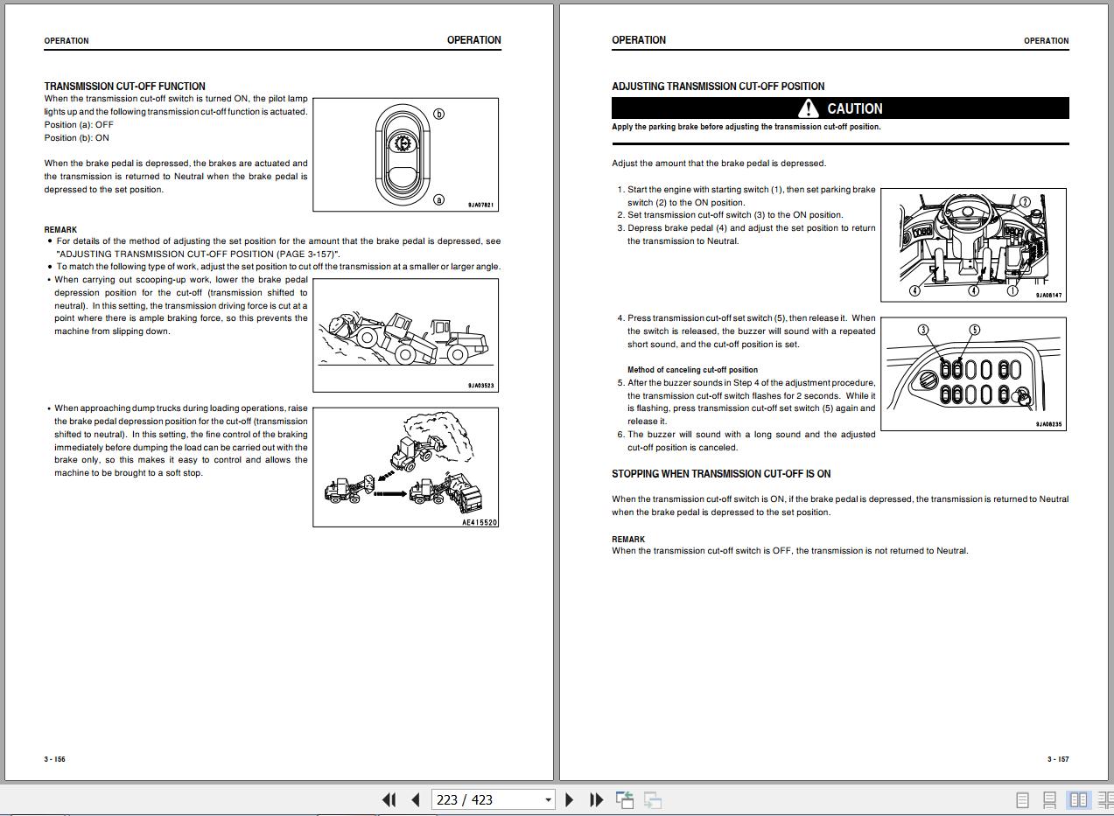Click the heading TRANSMISSION CUT-OFF FUNCTION
This screenshot has height=816, width=1114.
(x=125, y=87)
